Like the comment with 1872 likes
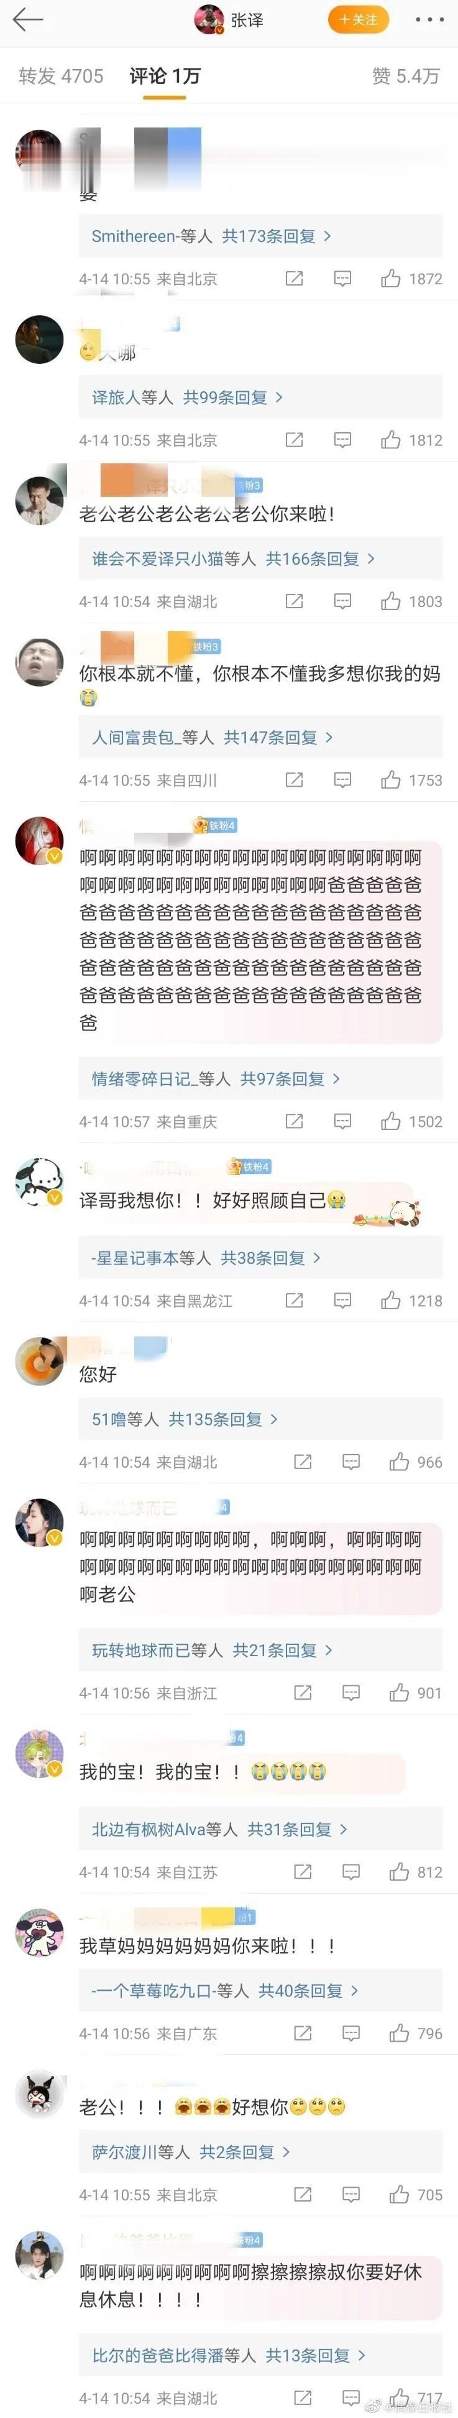The height and width of the screenshot is (2418, 458). pos(392,279)
